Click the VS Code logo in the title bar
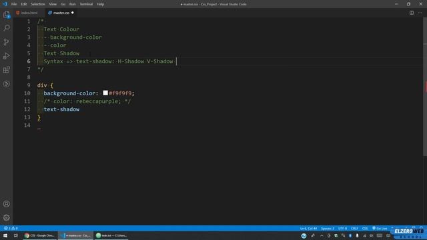Viewport: 427px width, 240px height. coord(5,4)
